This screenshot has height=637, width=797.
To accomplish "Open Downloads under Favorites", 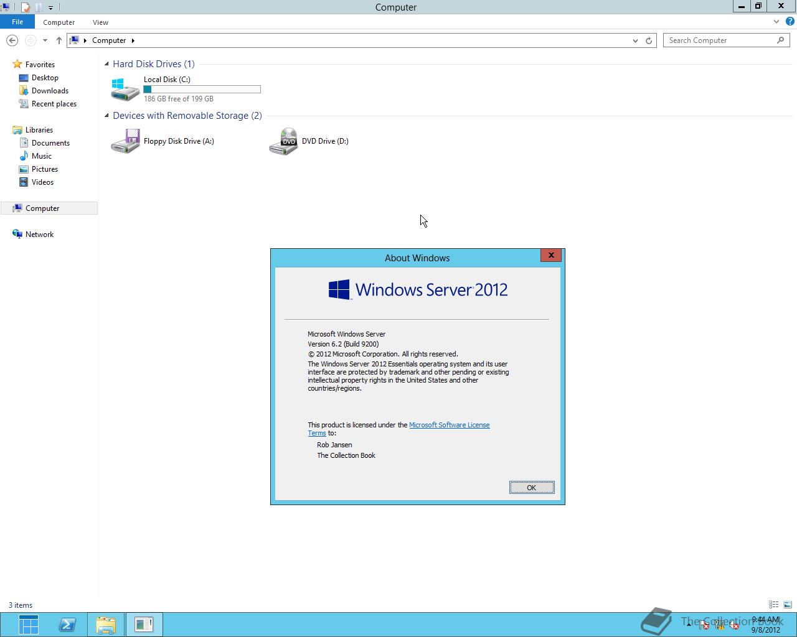I will point(50,91).
